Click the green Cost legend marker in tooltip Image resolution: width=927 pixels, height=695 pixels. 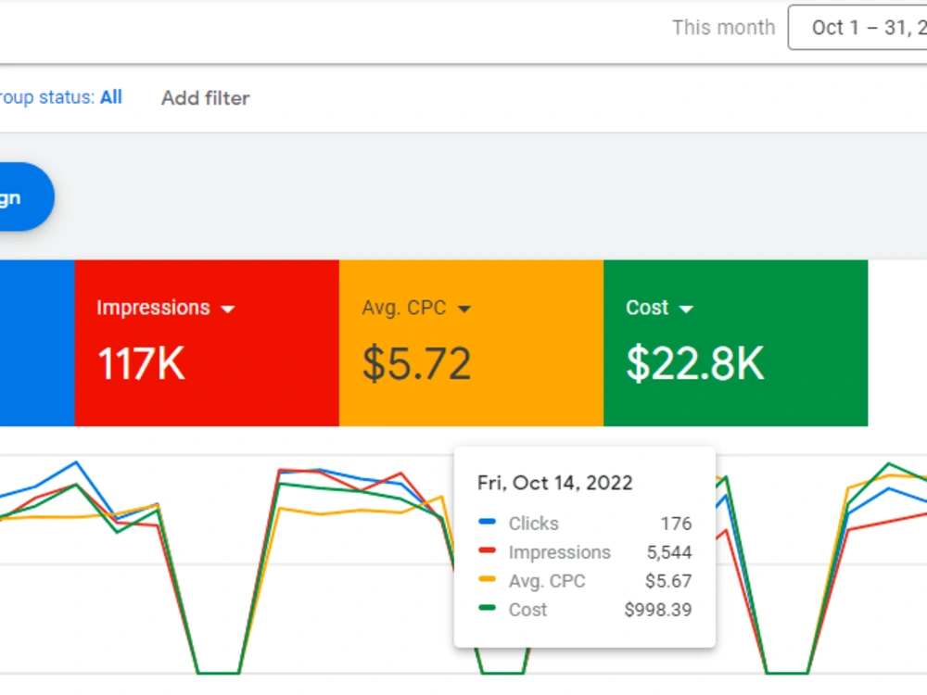click(x=487, y=608)
